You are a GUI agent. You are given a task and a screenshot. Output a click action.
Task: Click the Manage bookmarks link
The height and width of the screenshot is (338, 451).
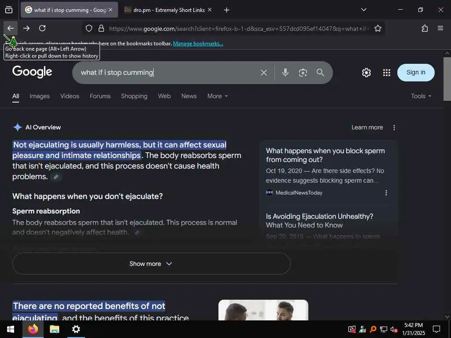(x=198, y=44)
